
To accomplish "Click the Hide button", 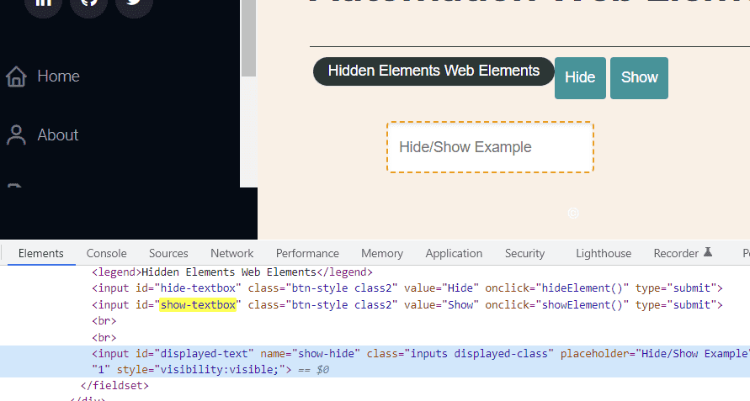I will point(580,78).
